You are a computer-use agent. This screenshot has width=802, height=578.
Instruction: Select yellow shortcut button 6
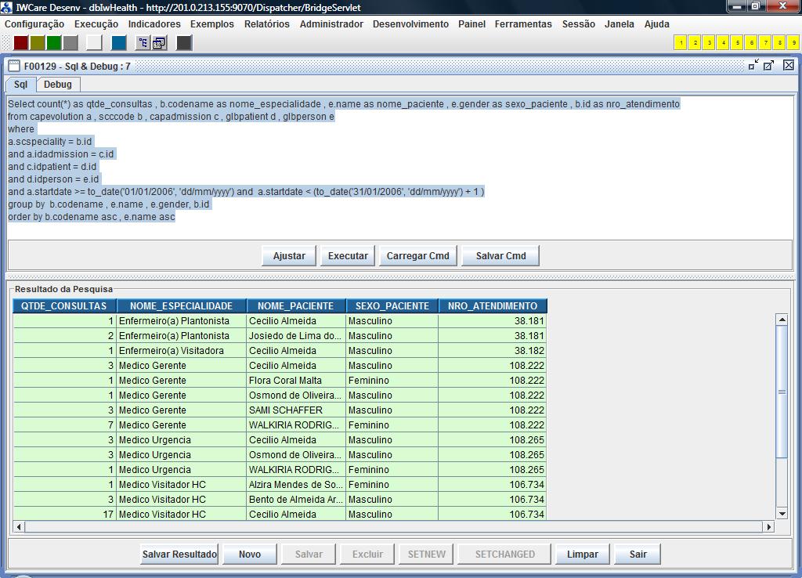(751, 43)
